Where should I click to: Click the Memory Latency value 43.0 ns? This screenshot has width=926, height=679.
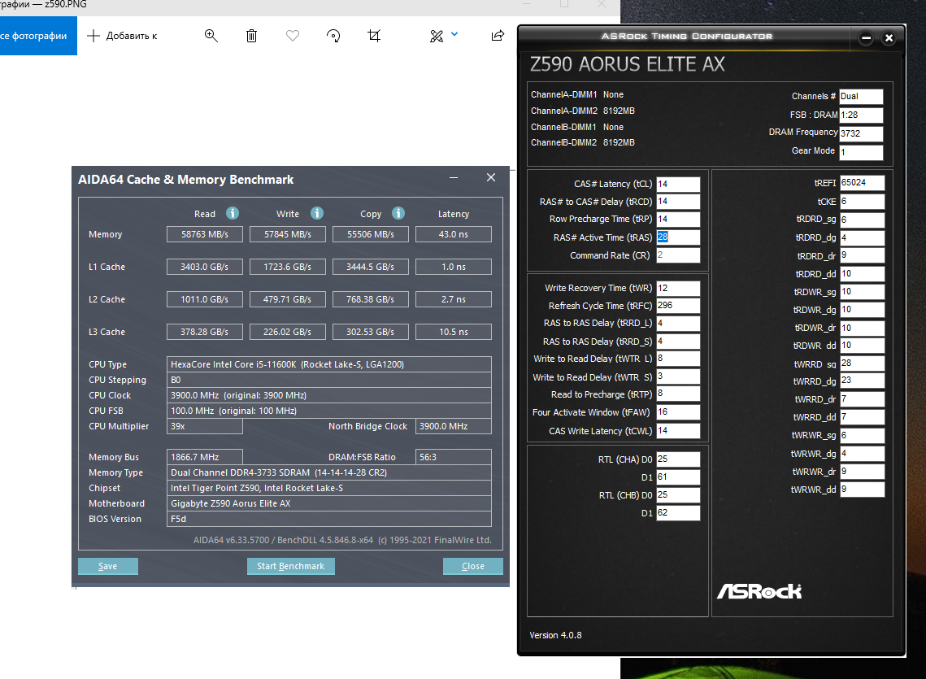click(454, 235)
